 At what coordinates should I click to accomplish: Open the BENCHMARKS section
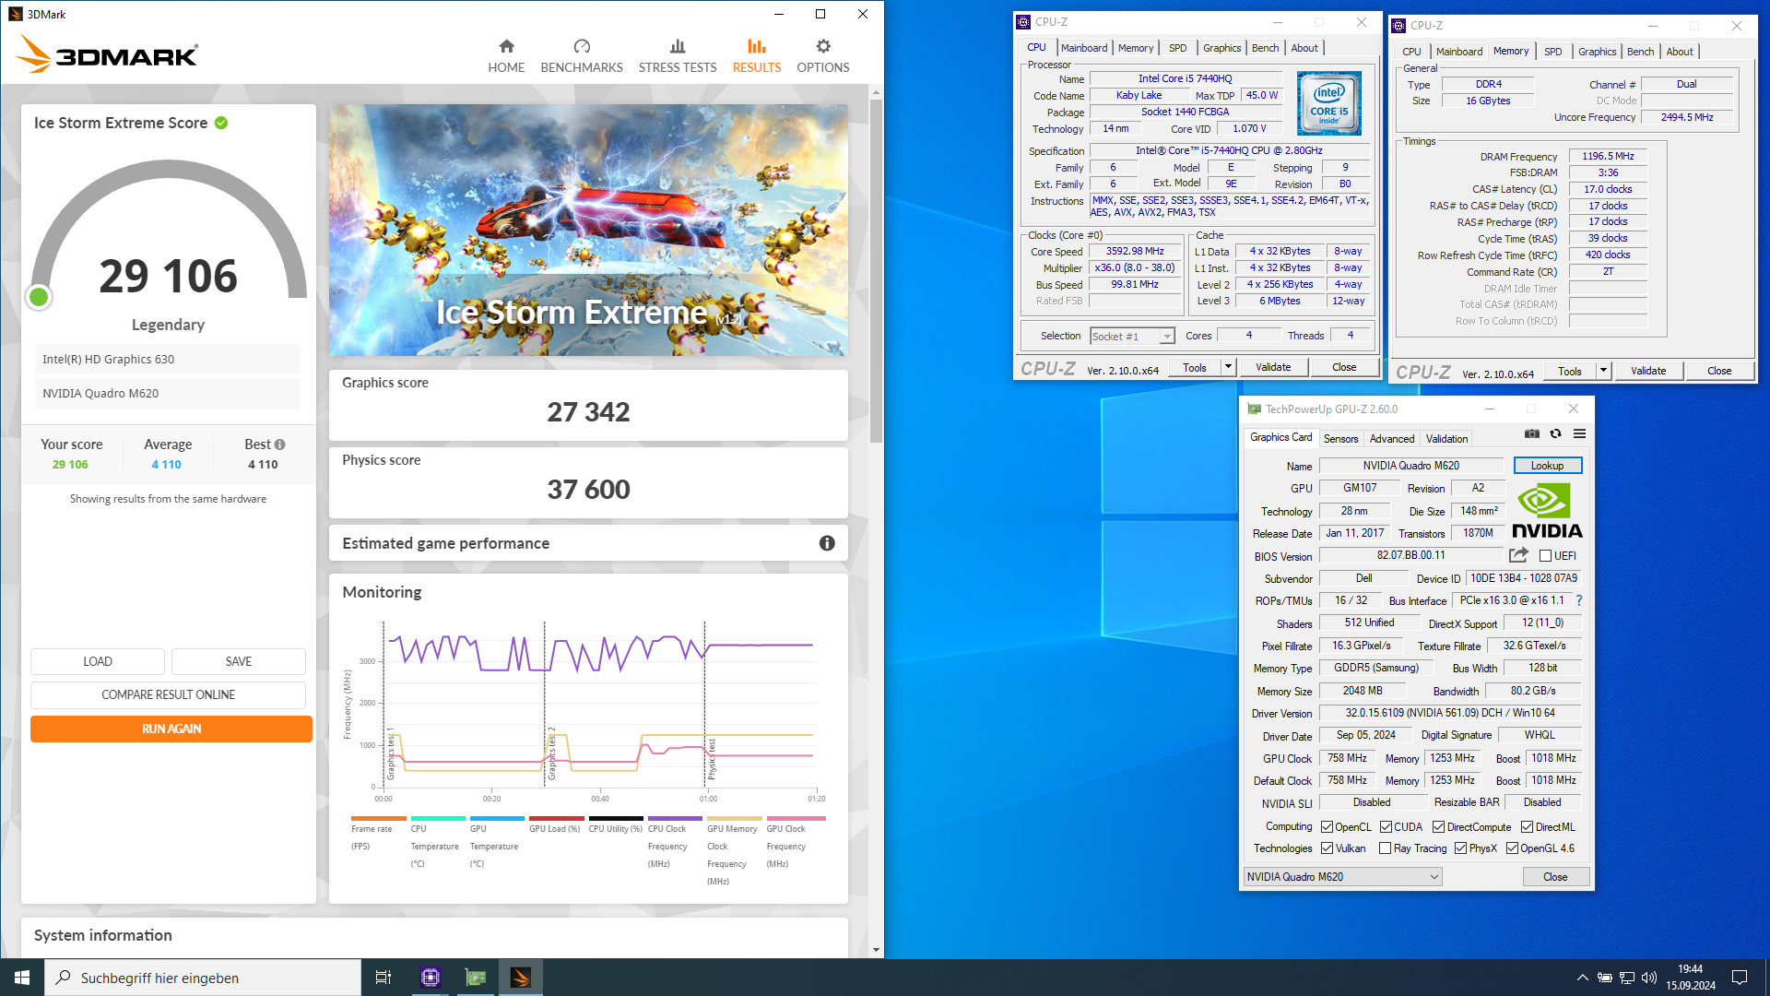pos(582,56)
